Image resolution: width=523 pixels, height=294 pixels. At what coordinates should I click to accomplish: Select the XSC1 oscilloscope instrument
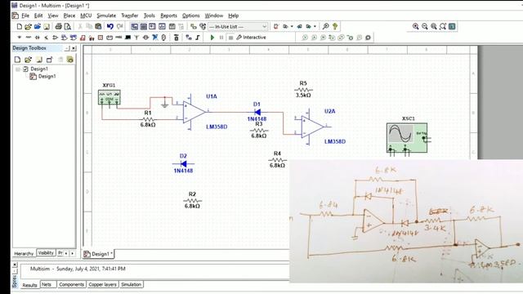(x=407, y=138)
